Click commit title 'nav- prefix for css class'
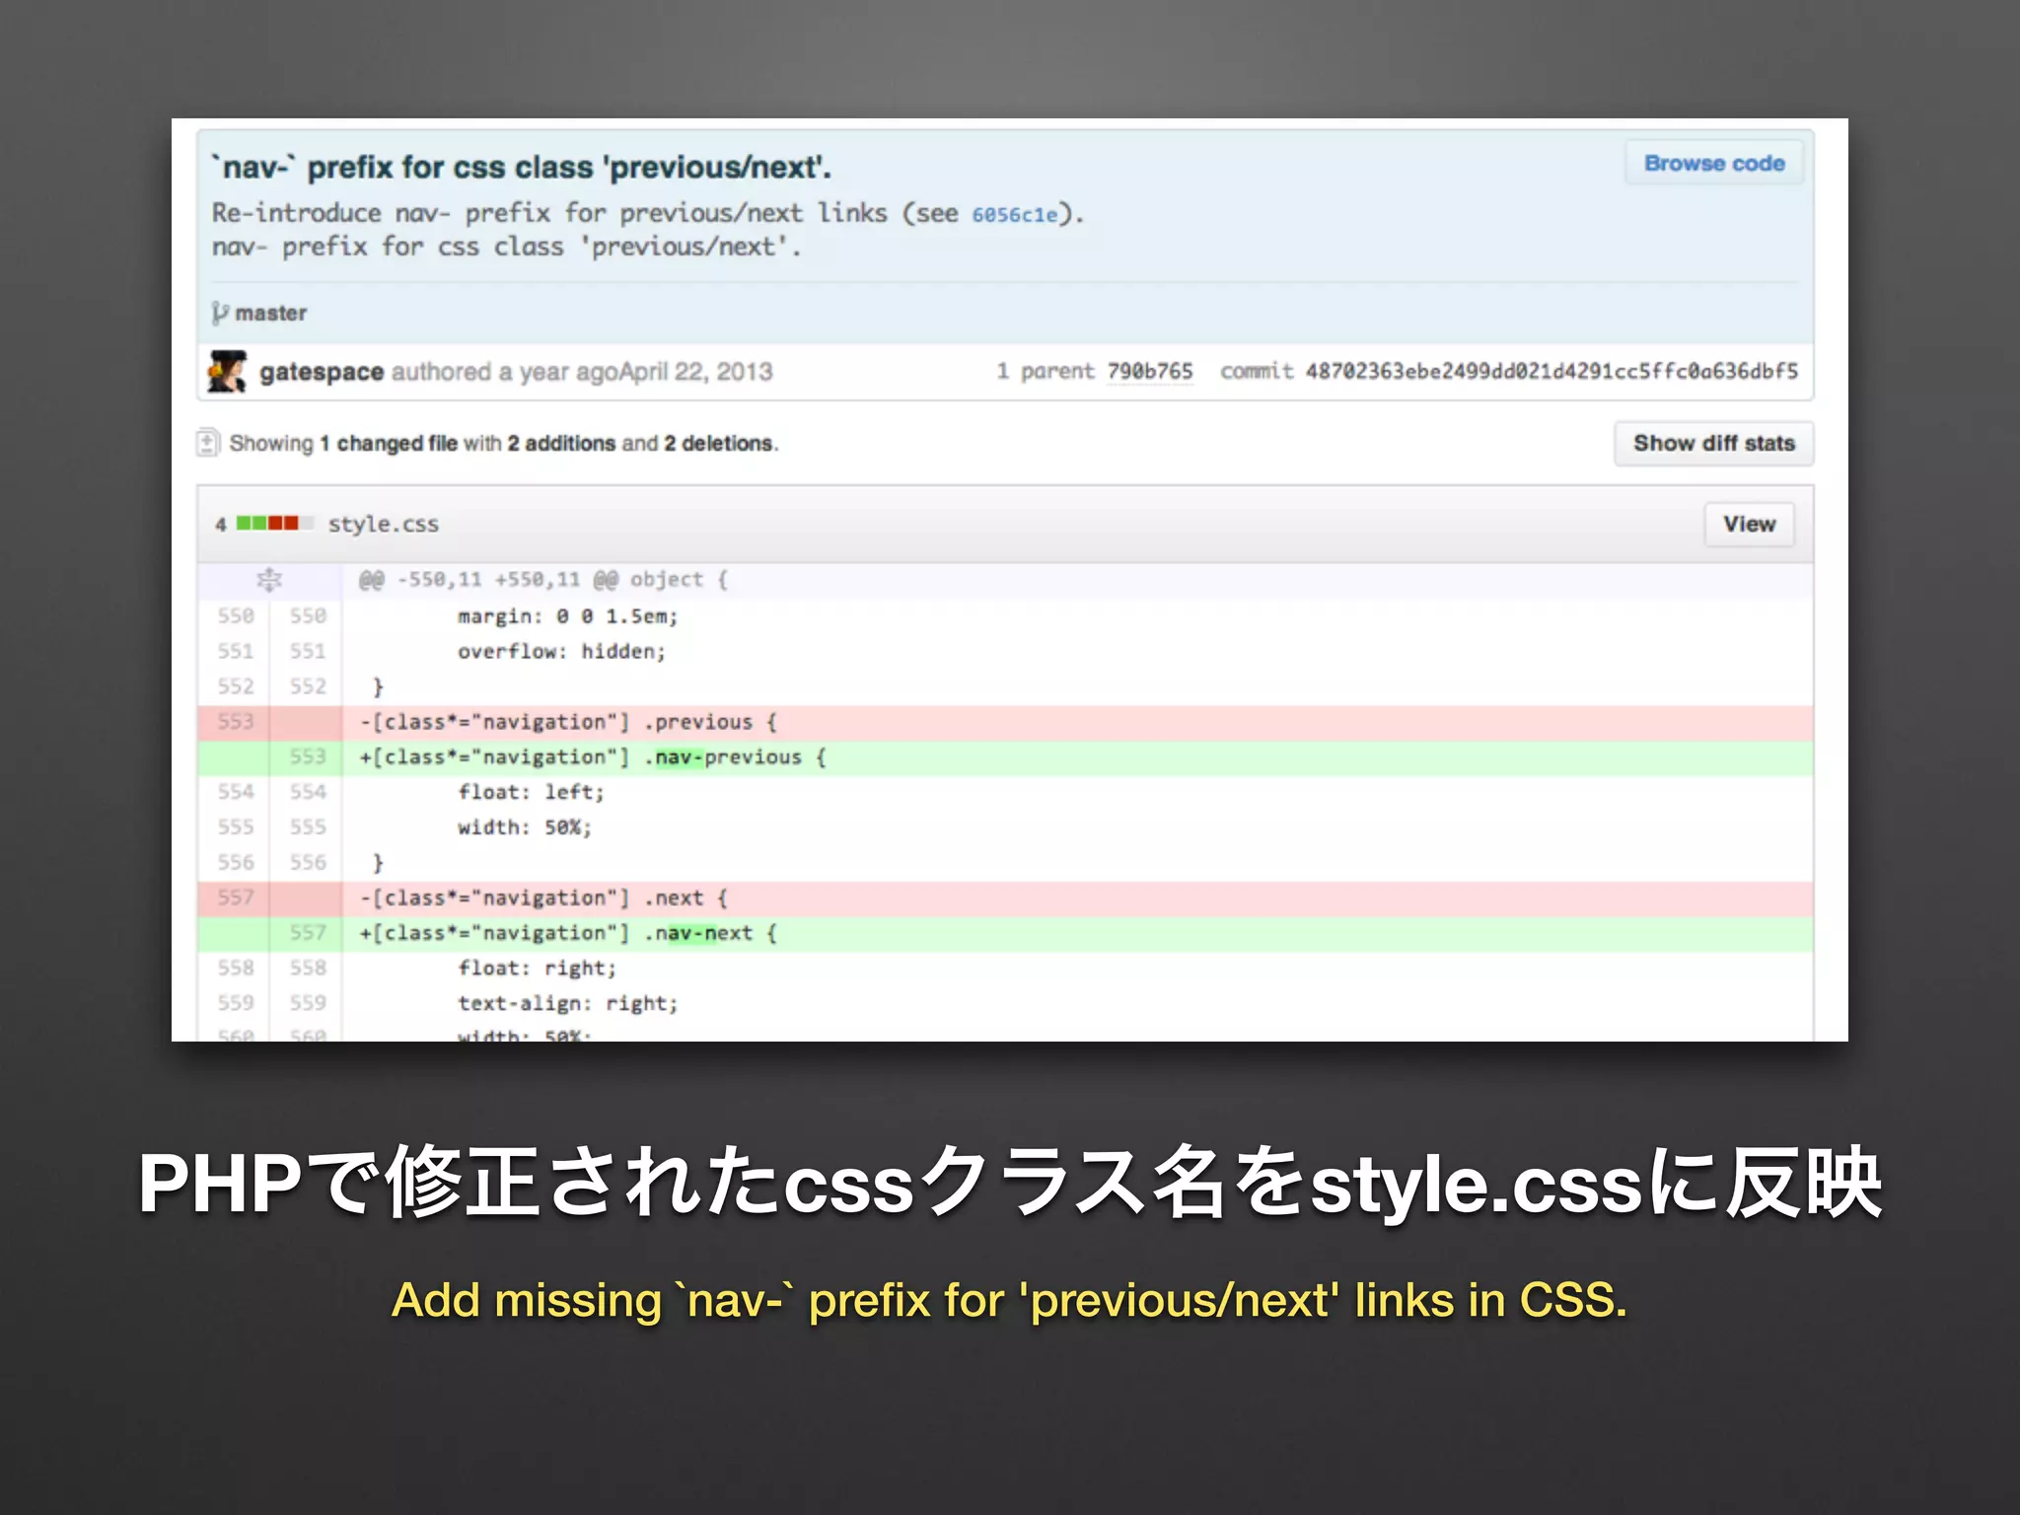 (522, 168)
